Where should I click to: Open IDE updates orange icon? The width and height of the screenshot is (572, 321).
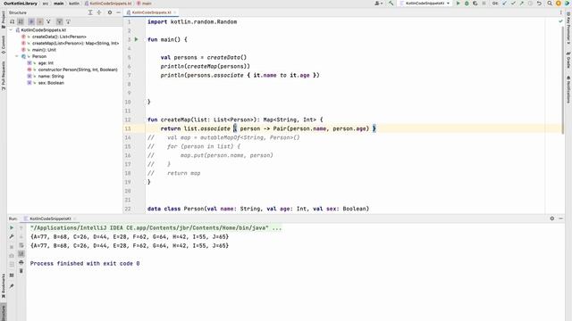pos(558,4)
